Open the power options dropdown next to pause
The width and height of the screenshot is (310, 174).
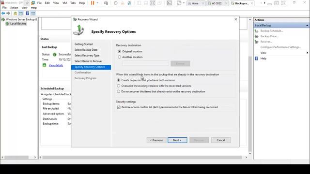97,3
